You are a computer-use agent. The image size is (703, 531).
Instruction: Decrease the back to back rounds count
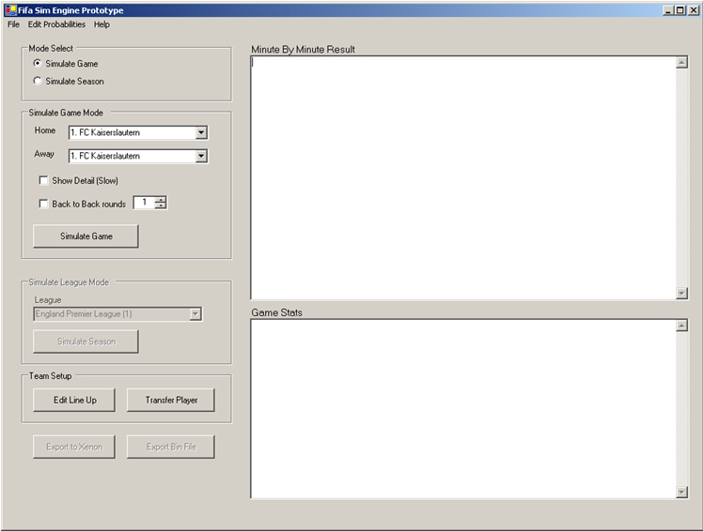click(x=161, y=205)
